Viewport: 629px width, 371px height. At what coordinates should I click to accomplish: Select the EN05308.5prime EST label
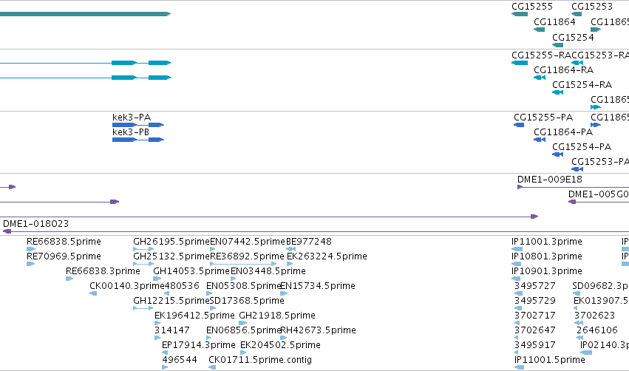243,286
